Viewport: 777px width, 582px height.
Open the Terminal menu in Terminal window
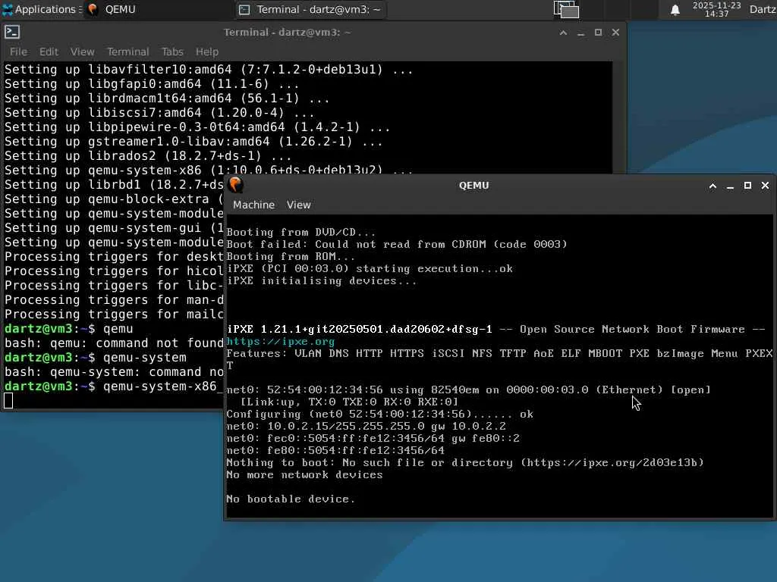(127, 52)
